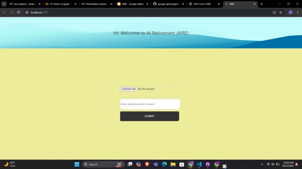
Task: Go forward in browser history
Action: [x=11, y=12]
